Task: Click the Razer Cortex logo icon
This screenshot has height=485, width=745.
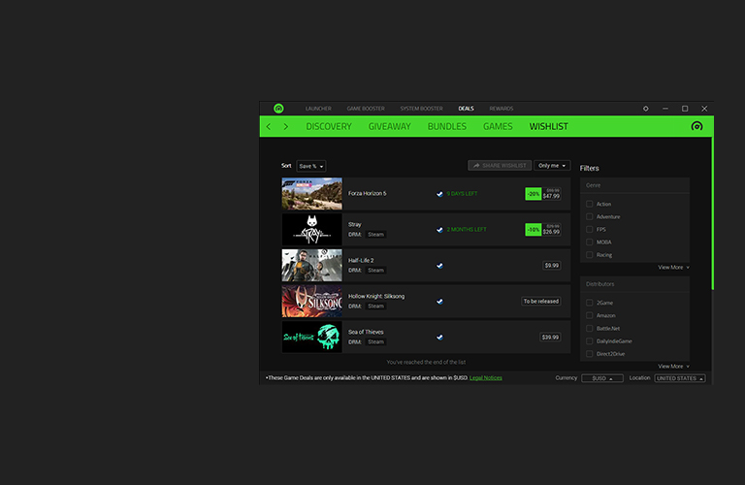Action: pyautogui.click(x=278, y=109)
